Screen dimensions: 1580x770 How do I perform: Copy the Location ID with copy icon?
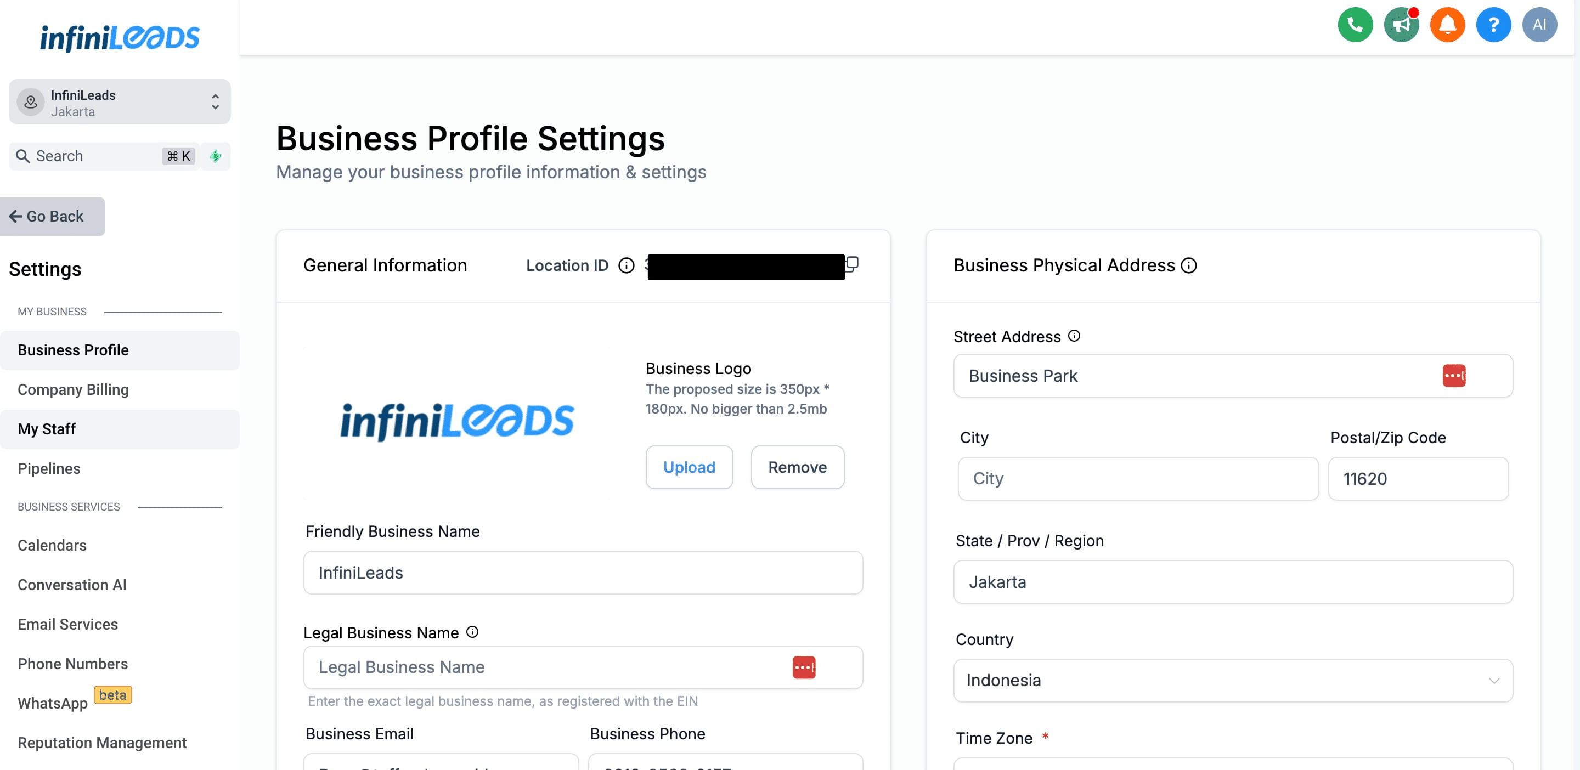tap(852, 264)
